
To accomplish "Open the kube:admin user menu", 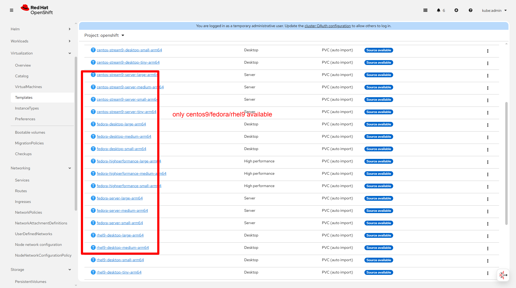I will (x=494, y=10).
